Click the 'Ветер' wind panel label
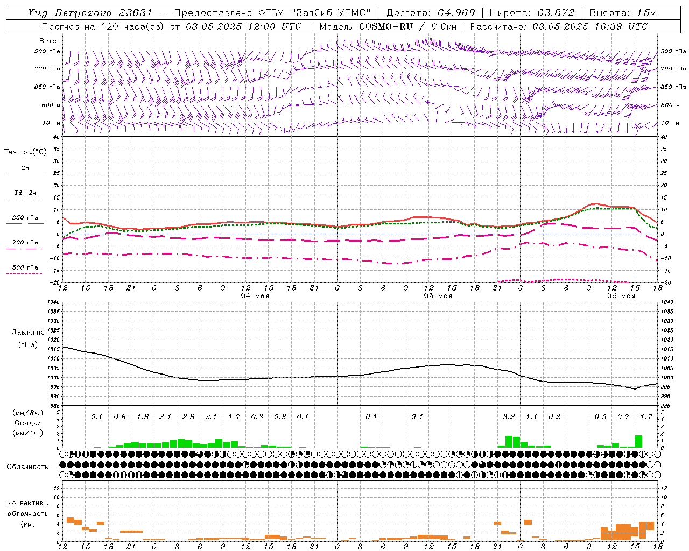The width and height of the screenshot is (689, 551). click(50, 41)
